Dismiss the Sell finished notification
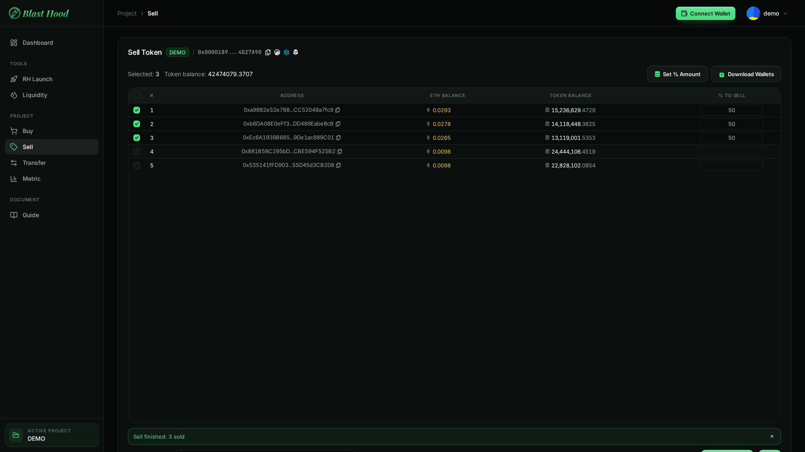This screenshot has width=805, height=452. pos(772,437)
